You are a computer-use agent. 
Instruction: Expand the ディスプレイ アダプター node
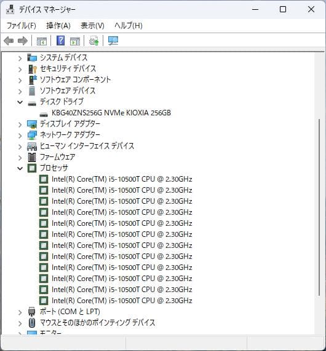pos(20,125)
